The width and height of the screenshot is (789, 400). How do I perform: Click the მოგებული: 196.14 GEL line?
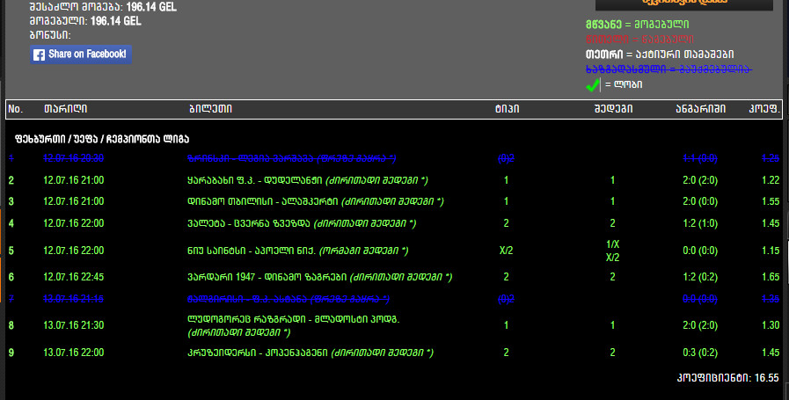[85, 21]
